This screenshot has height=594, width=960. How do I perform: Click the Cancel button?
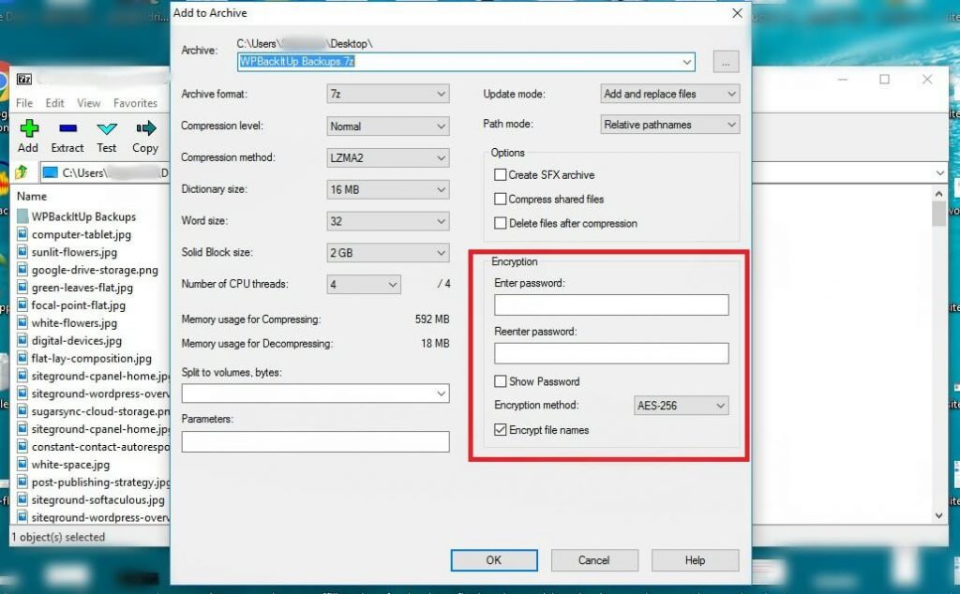(x=594, y=559)
